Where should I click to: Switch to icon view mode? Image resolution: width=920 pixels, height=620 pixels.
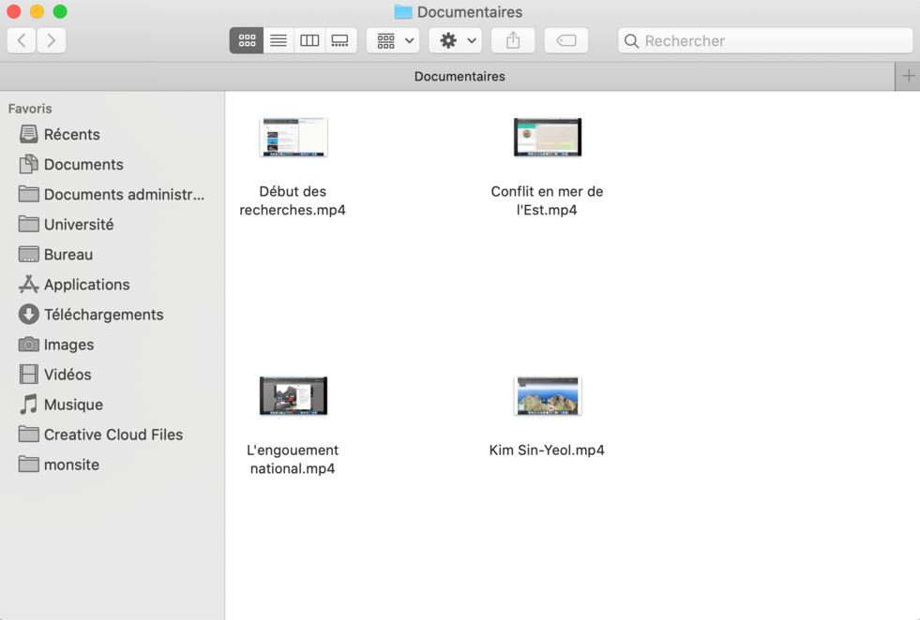tap(247, 40)
